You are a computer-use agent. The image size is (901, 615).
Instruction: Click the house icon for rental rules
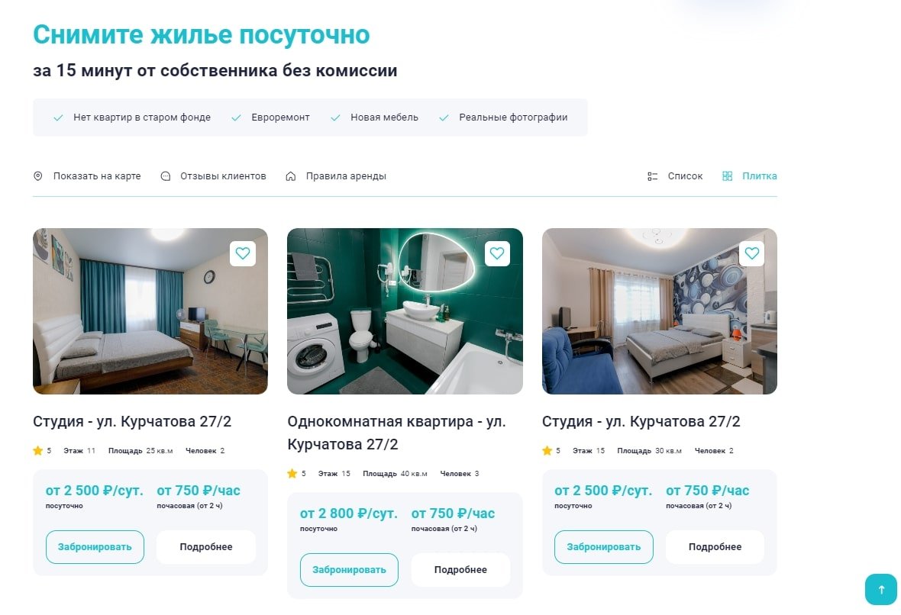[x=291, y=176]
